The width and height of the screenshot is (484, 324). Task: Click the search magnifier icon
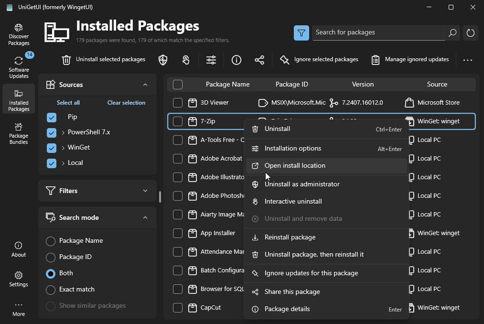pyautogui.click(x=452, y=33)
